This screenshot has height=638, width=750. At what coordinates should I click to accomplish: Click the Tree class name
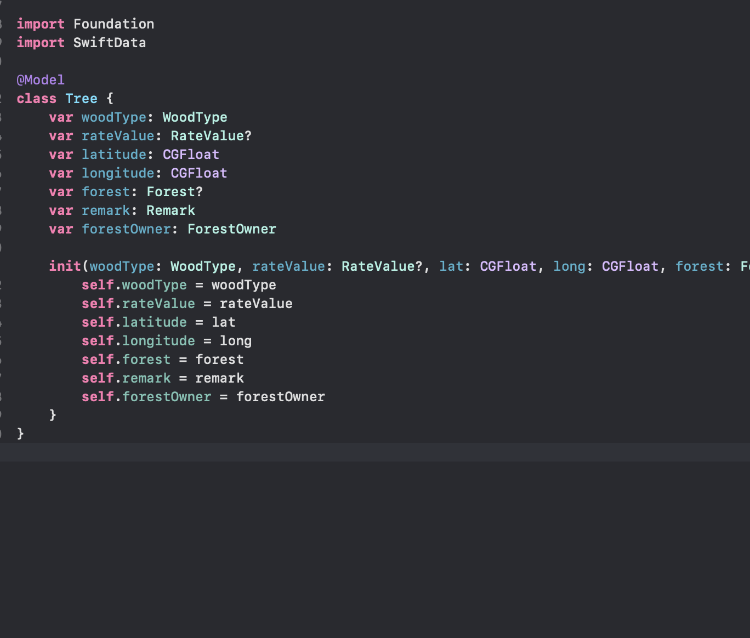pos(81,99)
